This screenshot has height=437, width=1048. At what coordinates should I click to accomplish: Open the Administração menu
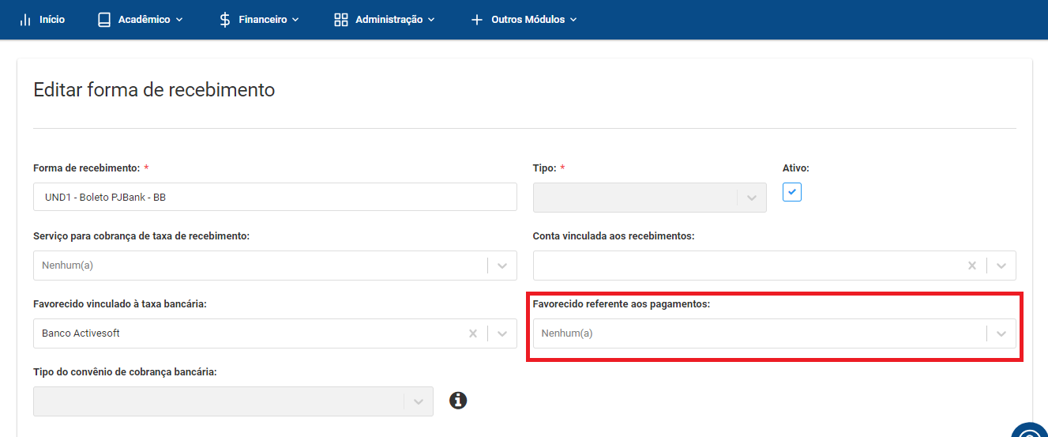coord(385,20)
